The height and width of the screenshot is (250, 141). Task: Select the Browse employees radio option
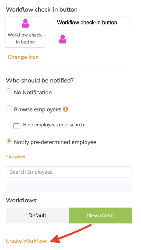[9, 109]
